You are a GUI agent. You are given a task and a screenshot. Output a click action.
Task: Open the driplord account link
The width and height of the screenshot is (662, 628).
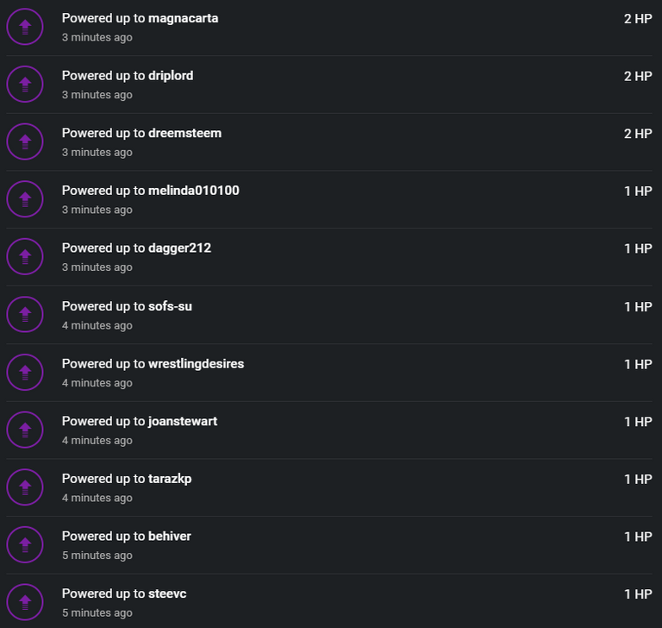click(171, 76)
